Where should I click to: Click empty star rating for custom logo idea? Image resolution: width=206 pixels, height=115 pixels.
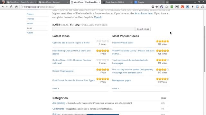point(103,41)
